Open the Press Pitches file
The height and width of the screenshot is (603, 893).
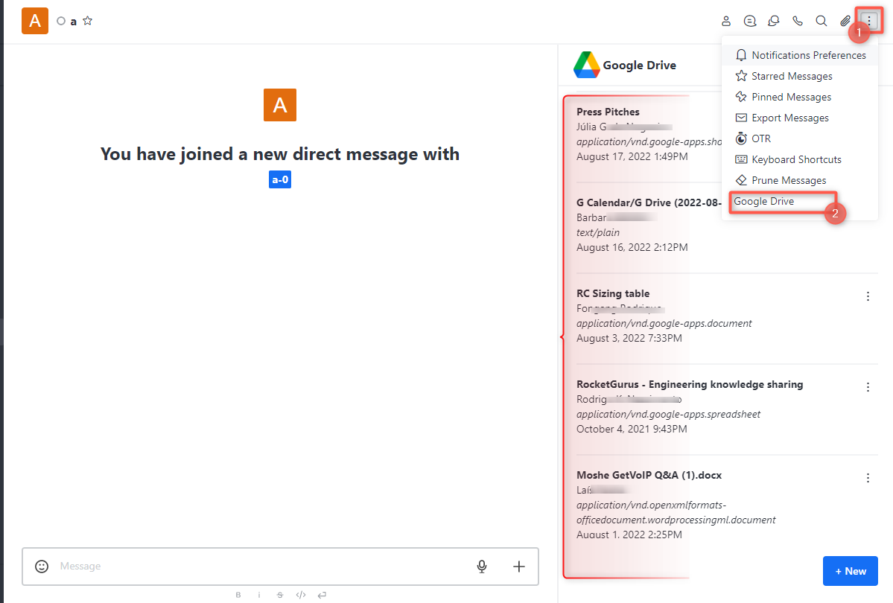pyautogui.click(x=608, y=112)
